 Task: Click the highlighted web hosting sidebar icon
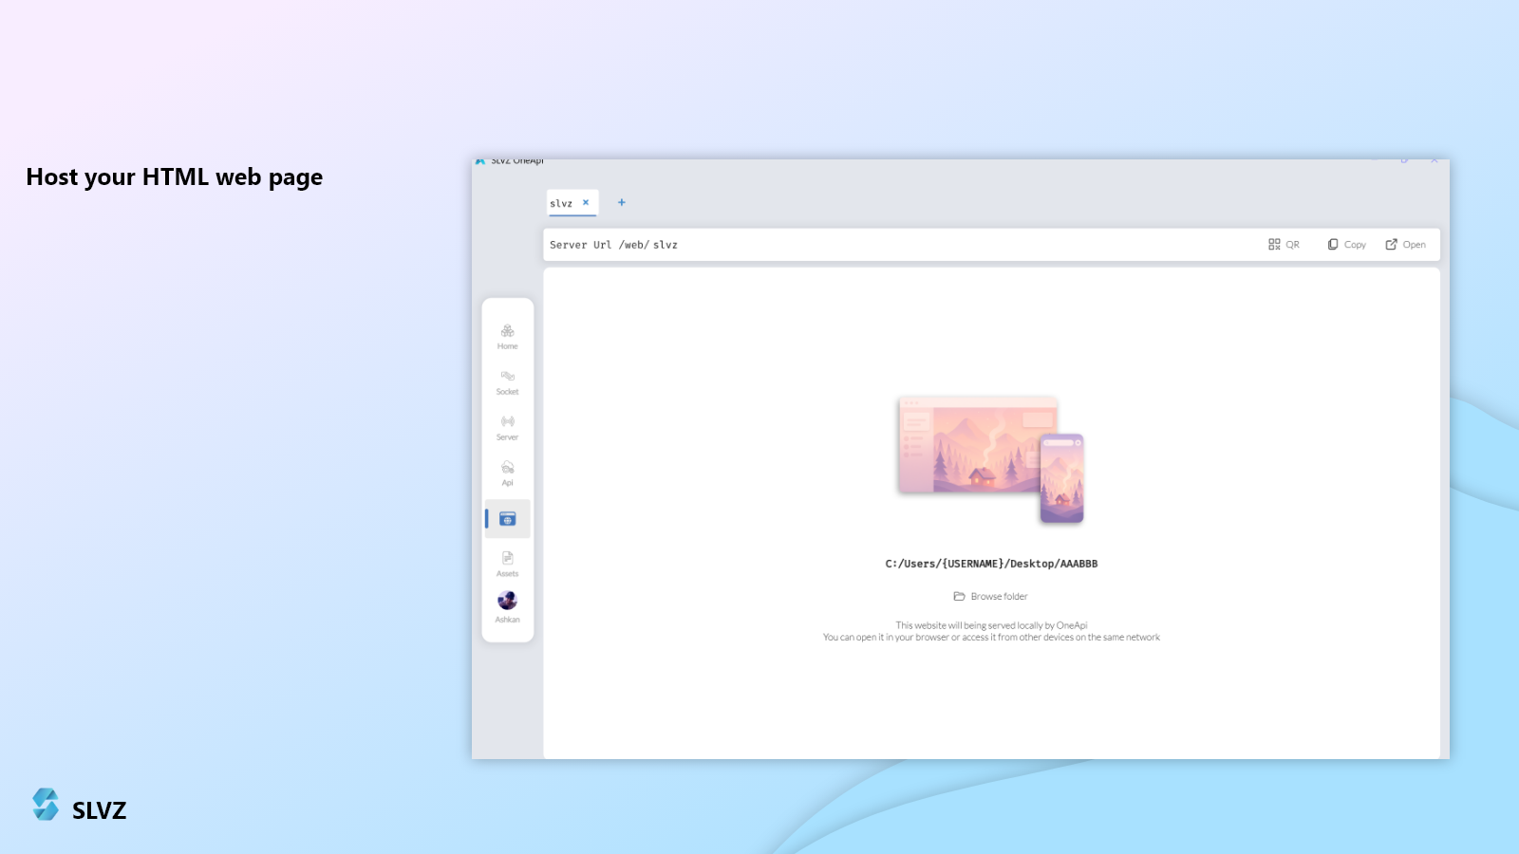click(x=507, y=519)
